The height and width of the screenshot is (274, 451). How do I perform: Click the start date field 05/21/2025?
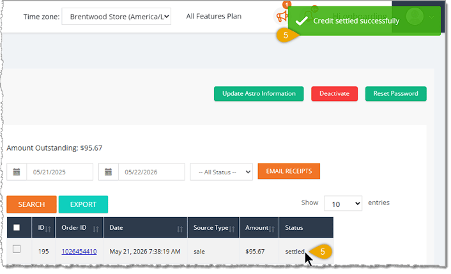(x=60, y=172)
